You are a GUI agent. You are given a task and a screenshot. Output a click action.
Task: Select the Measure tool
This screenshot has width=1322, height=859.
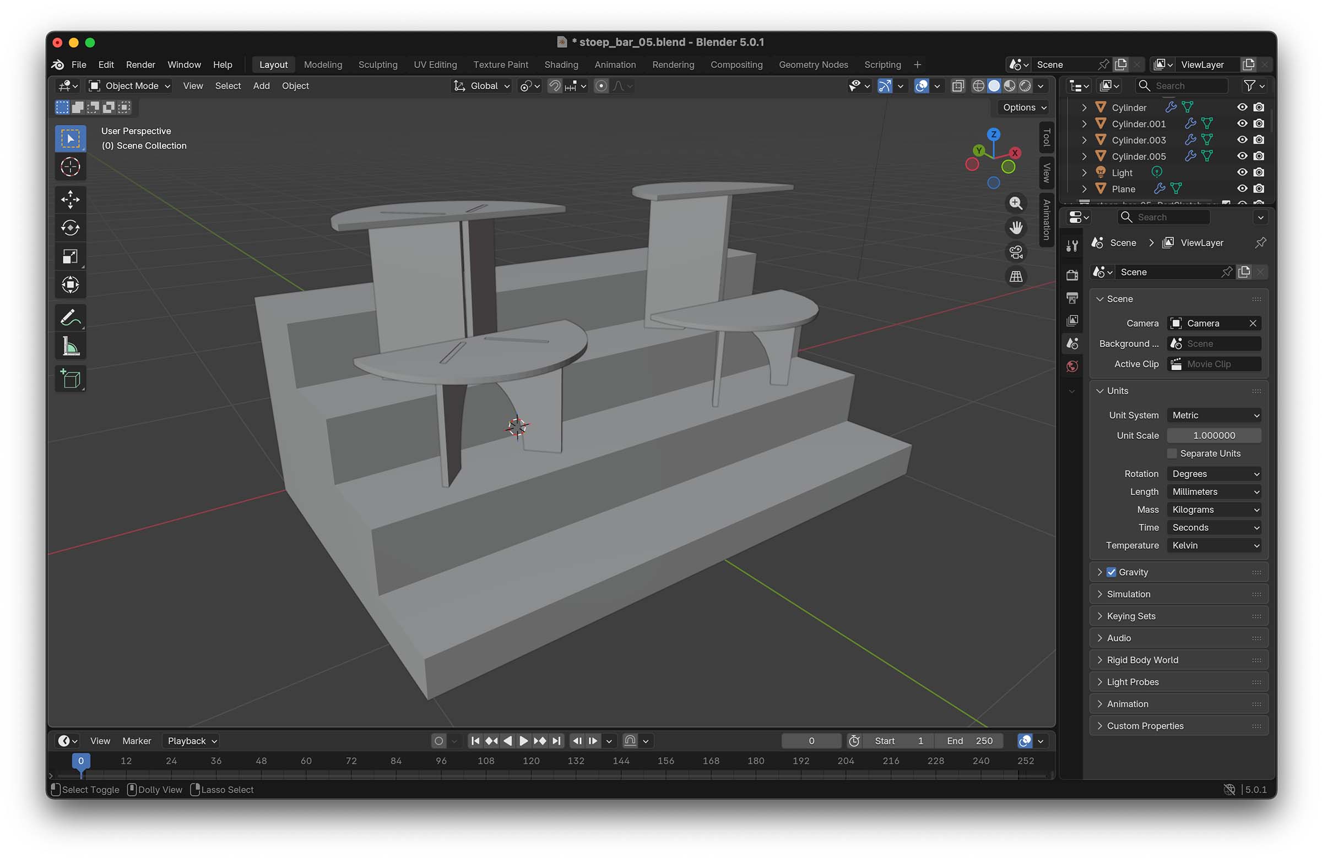[70, 347]
